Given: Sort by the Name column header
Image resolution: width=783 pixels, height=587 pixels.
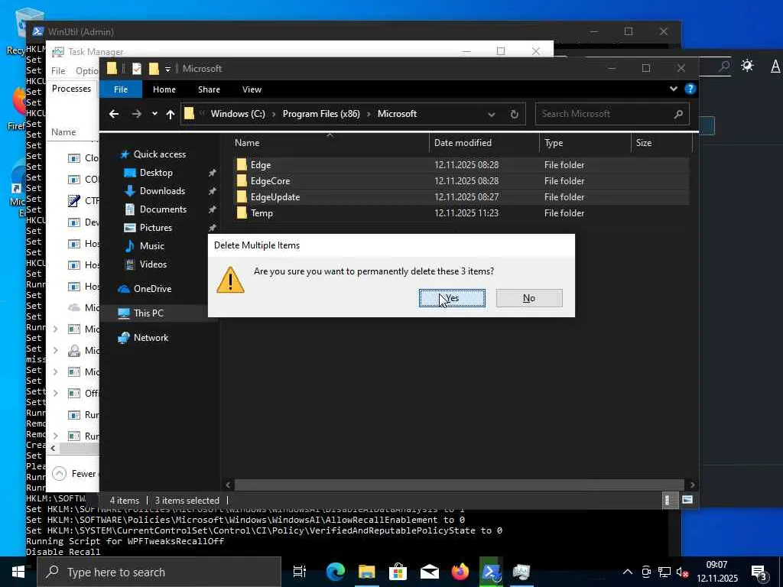Looking at the screenshot, I should [x=330, y=143].
